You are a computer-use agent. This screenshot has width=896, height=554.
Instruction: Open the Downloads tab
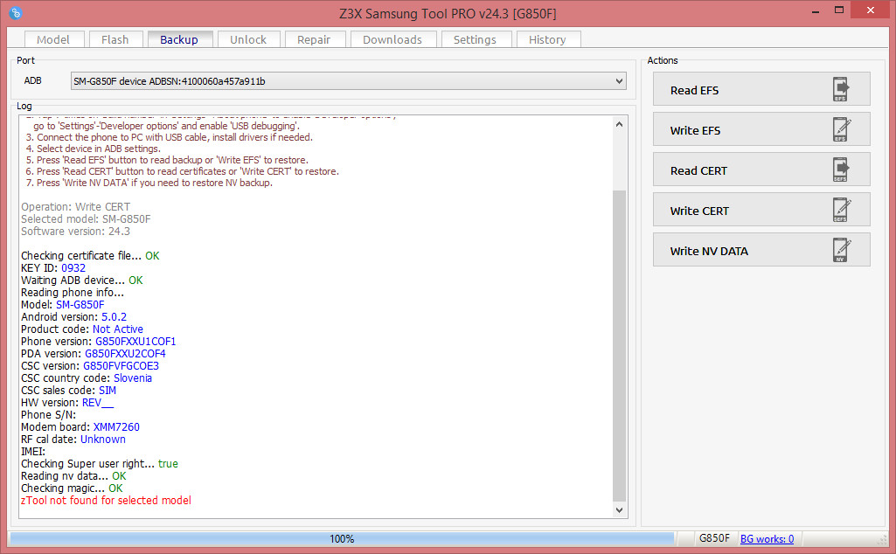point(392,39)
